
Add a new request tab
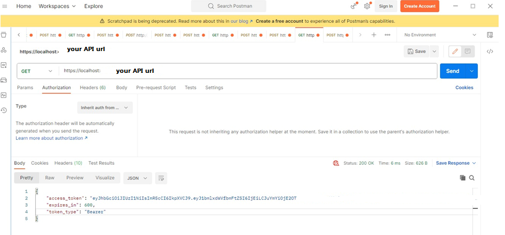tap(374, 35)
